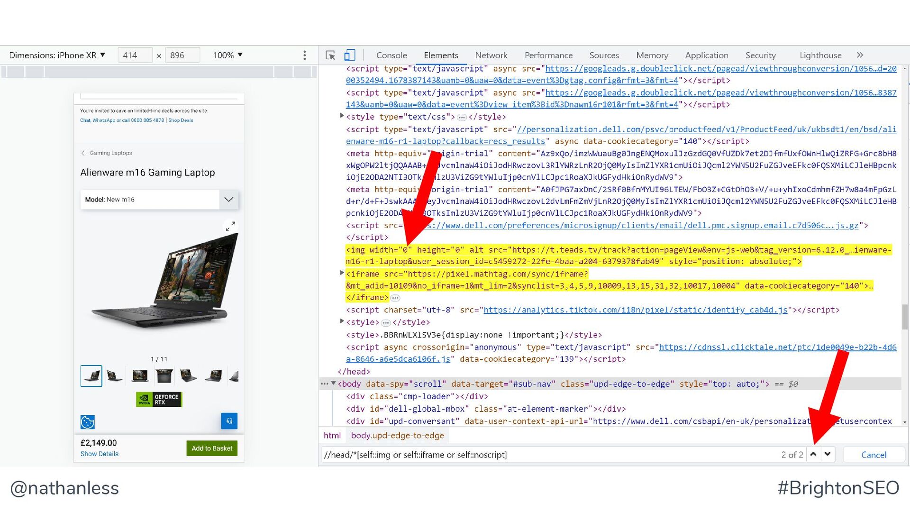910x512 pixels.
Task: Show more DevTools tabs with chevron
Action: (860, 55)
